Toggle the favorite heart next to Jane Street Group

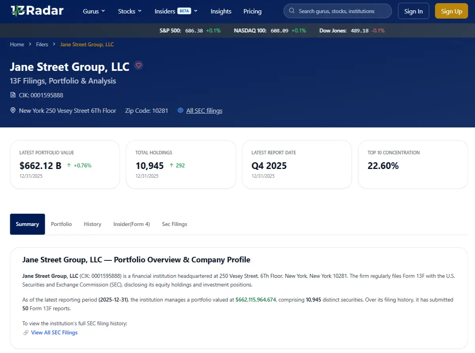pos(138,65)
